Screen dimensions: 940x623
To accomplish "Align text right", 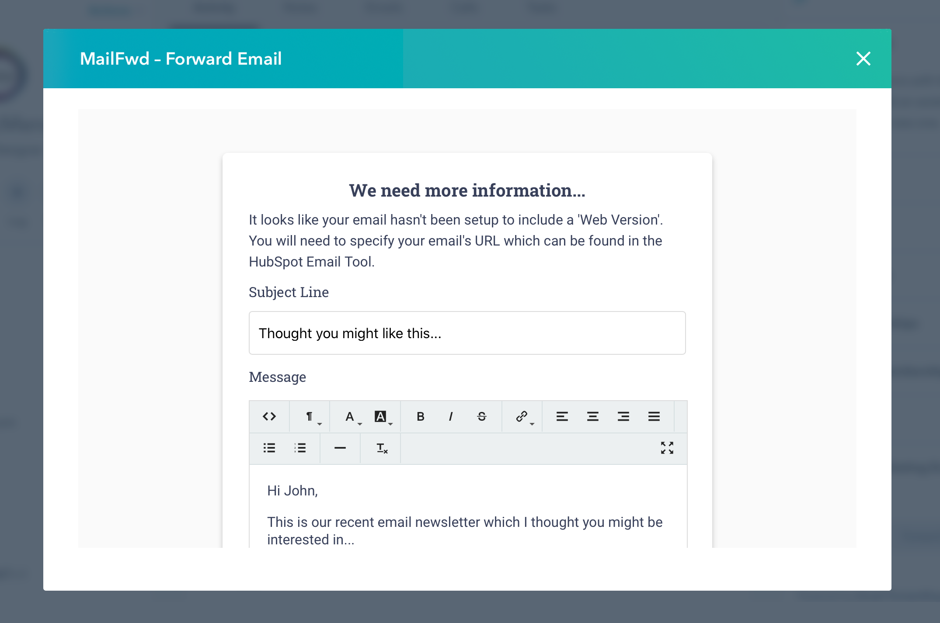I will click(623, 416).
